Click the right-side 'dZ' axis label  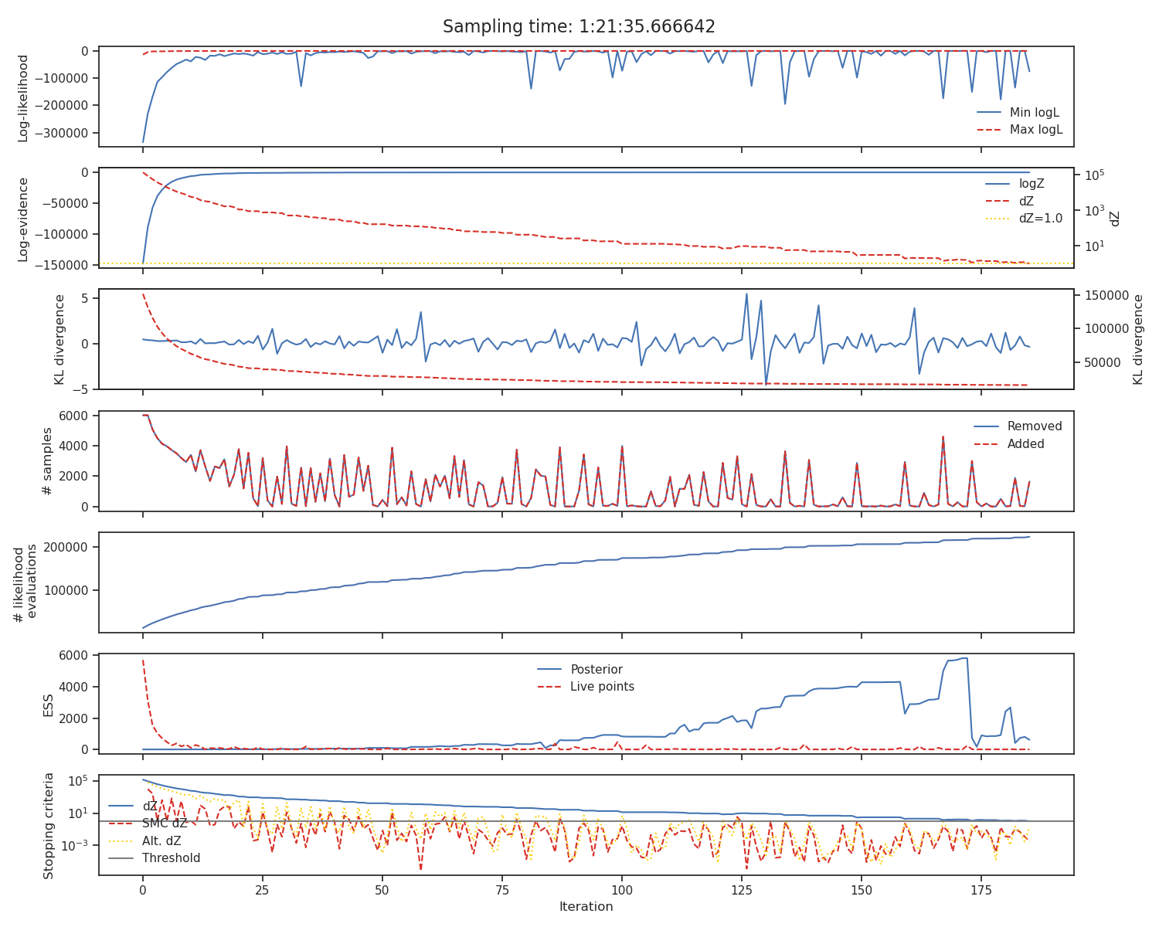pos(1115,219)
